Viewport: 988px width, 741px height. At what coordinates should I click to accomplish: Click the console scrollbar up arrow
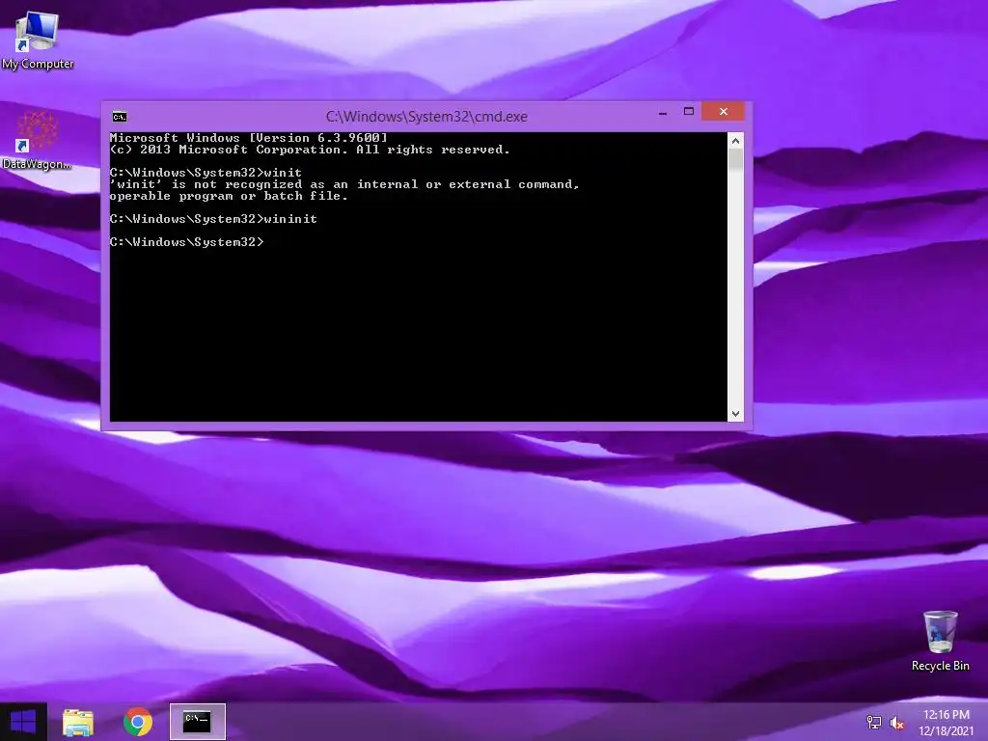pos(735,141)
